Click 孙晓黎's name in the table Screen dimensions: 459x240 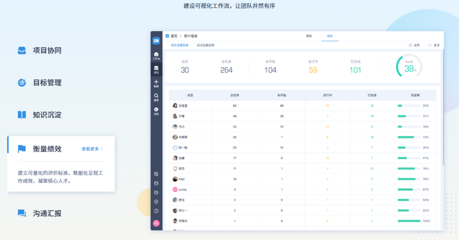pyautogui.click(x=183, y=137)
